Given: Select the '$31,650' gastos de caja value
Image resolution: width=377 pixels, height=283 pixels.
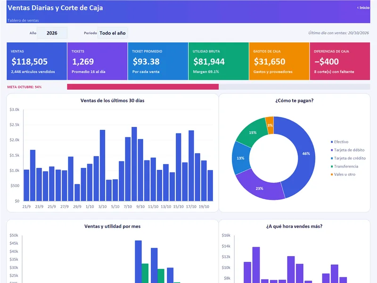Looking at the screenshot, I should (270, 62).
